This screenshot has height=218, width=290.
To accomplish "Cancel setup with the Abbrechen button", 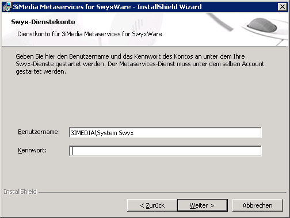I will pos(258,205).
